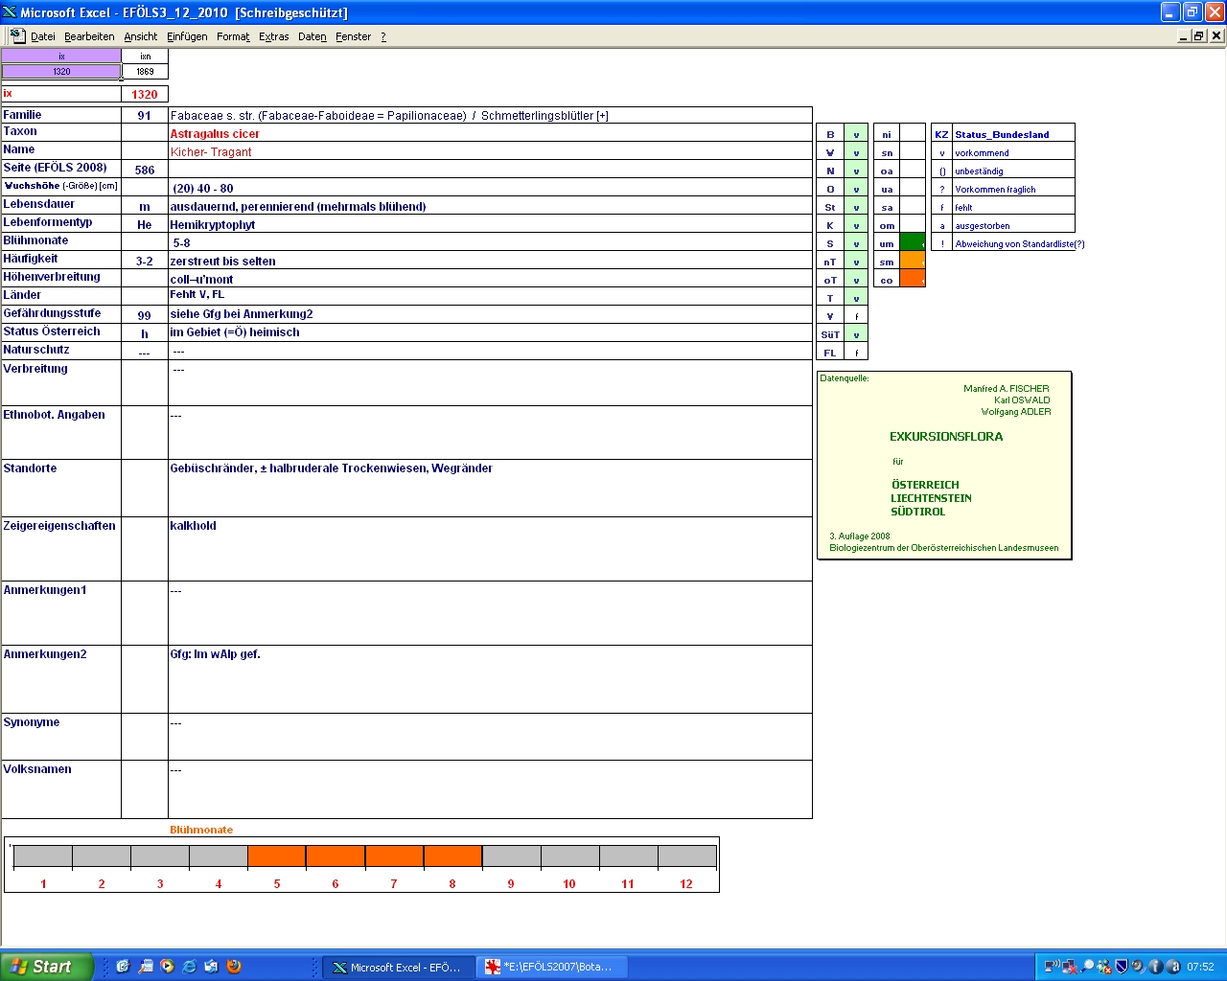Open the Extras menu

pyautogui.click(x=274, y=36)
